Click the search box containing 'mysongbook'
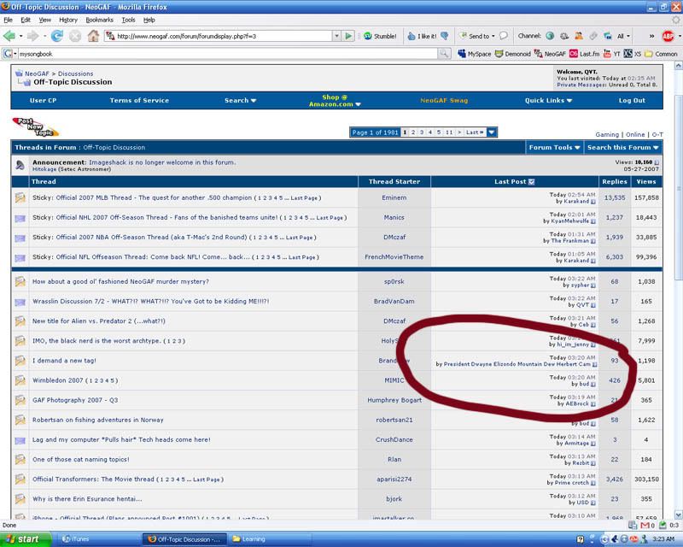Viewport: 683px width, 547px height. tap(227, 54)
